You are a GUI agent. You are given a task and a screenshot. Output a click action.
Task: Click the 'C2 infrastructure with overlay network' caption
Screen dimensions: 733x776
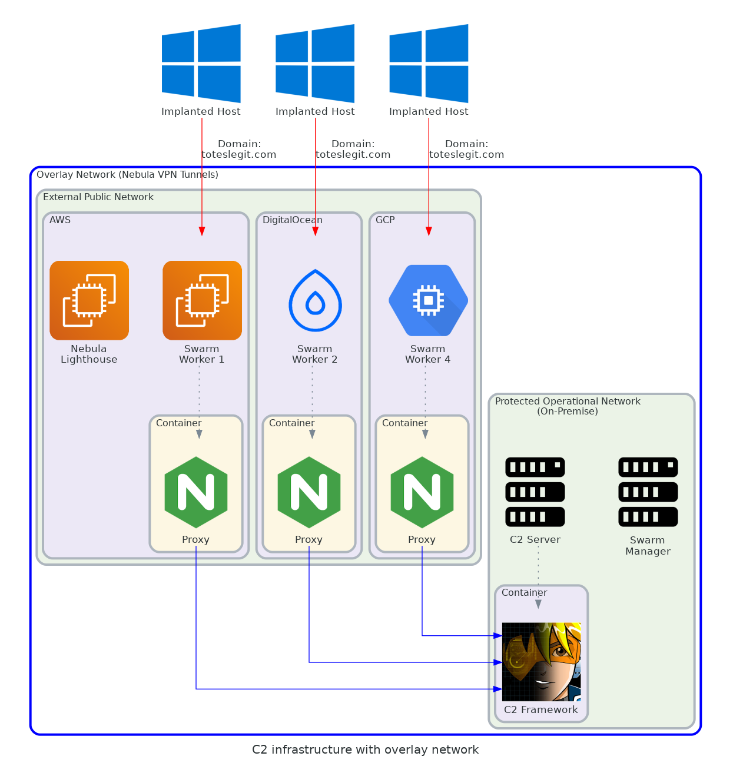pyautogui.click(x=366, y=750)
